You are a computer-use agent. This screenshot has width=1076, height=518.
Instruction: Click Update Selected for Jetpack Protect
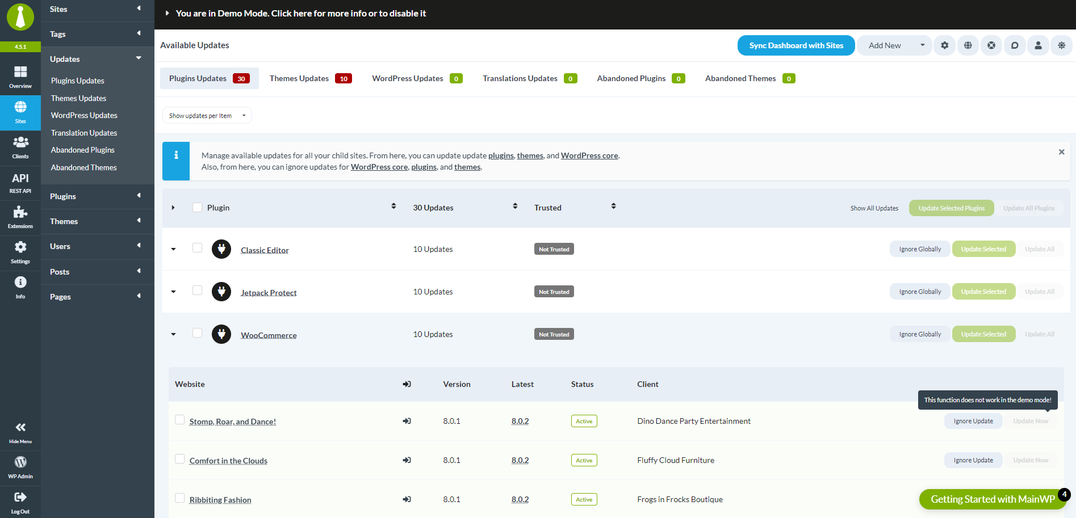(983, 292)
